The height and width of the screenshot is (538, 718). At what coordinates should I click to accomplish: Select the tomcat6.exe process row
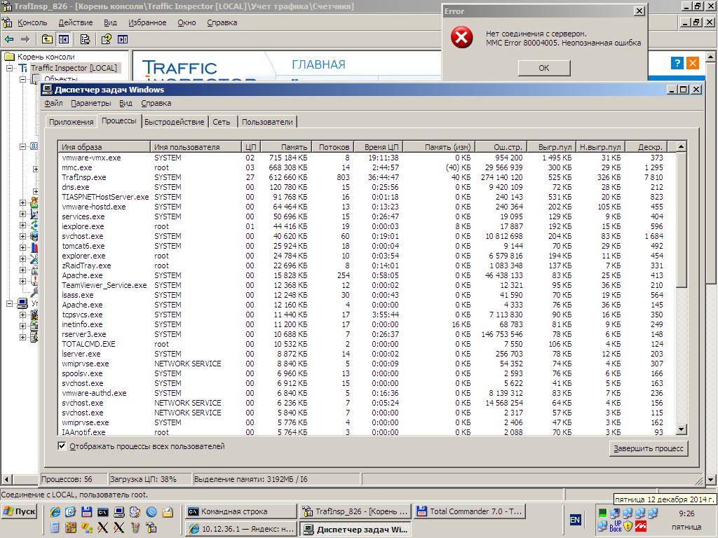click(367, 246)
